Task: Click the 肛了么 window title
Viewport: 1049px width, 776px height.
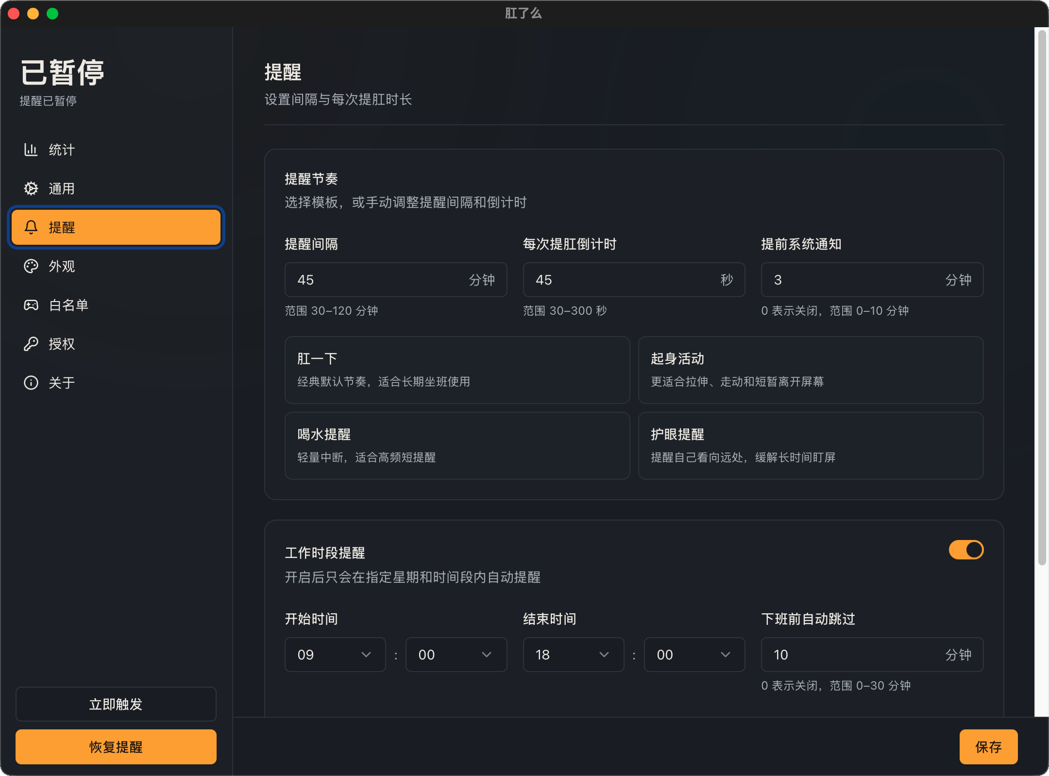Action: pos(524,13)
